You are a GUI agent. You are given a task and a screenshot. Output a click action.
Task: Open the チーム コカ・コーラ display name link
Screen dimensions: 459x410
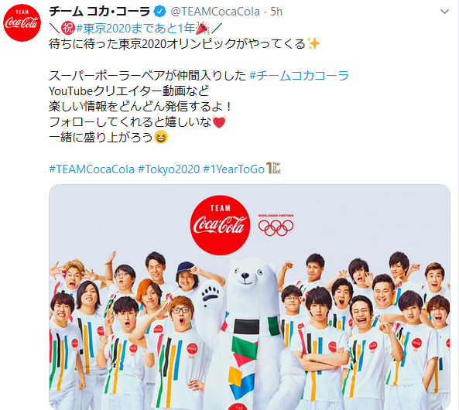point(100,12)
